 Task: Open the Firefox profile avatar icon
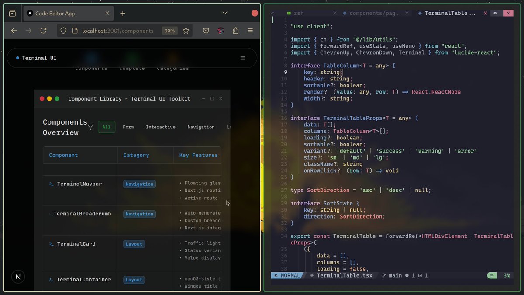pyautogui.click(x=221, y=31)
